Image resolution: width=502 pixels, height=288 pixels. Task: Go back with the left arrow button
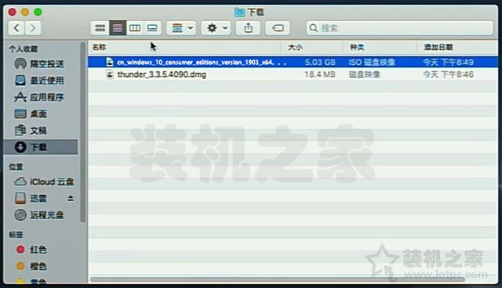click(16, 28)
